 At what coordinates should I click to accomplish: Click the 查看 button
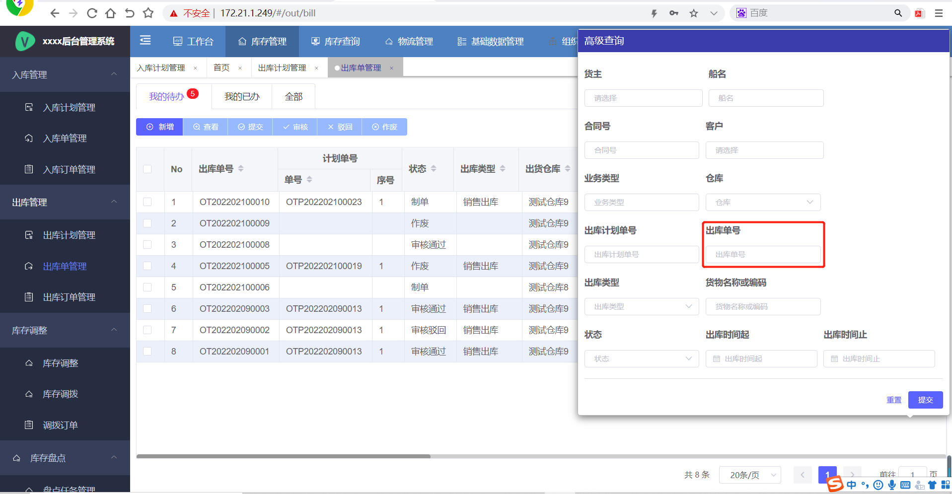pos(206,127)
